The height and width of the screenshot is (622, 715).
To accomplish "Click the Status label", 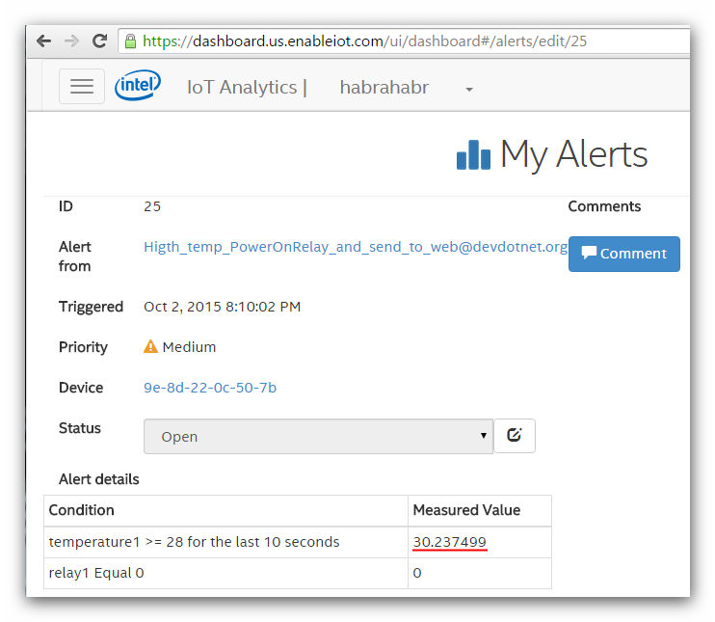I will [x=80, y=428].
